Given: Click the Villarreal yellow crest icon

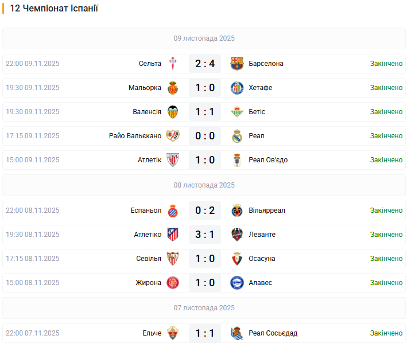Looking at the screenshot, I should tap(237, 210).
